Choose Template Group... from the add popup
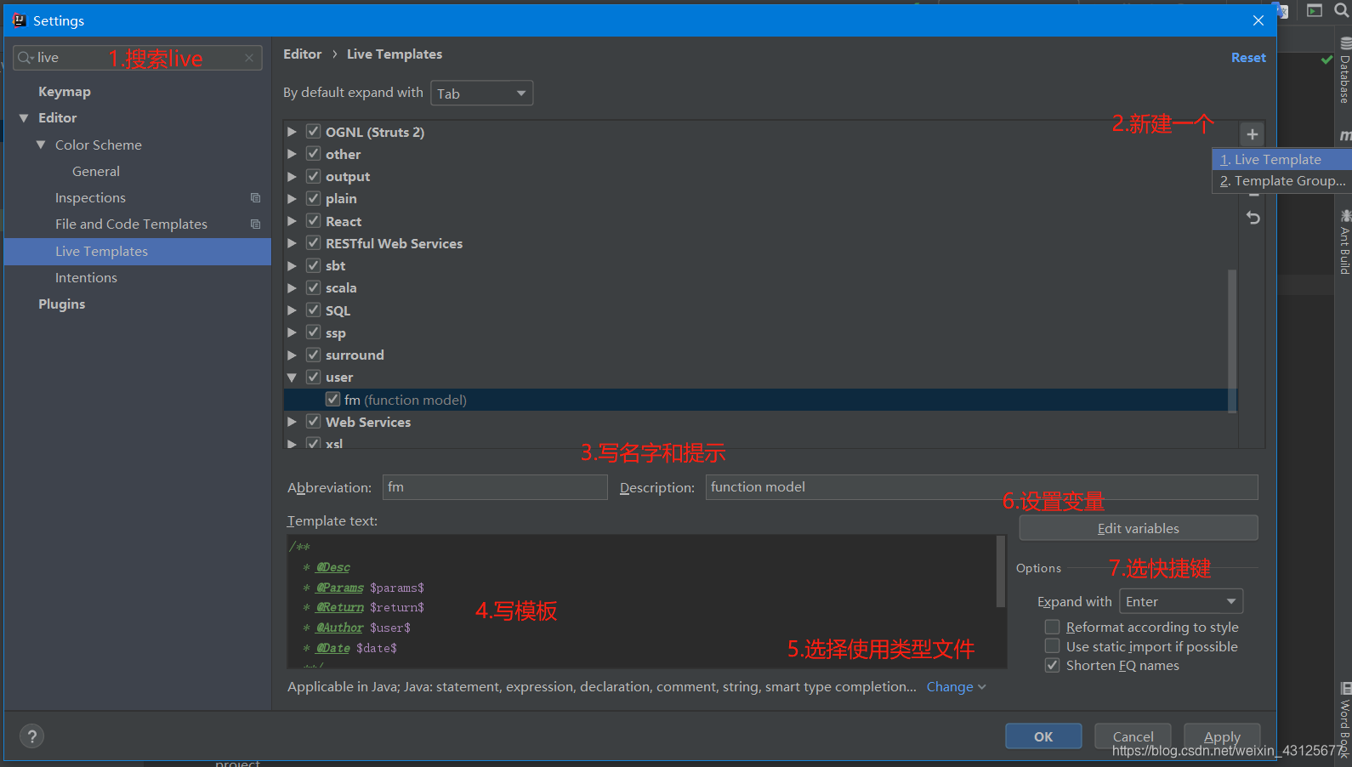The image size is (1352, 767). point(1281,181)
